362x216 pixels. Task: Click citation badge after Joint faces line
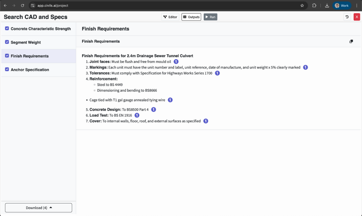[x=176, y=61]
